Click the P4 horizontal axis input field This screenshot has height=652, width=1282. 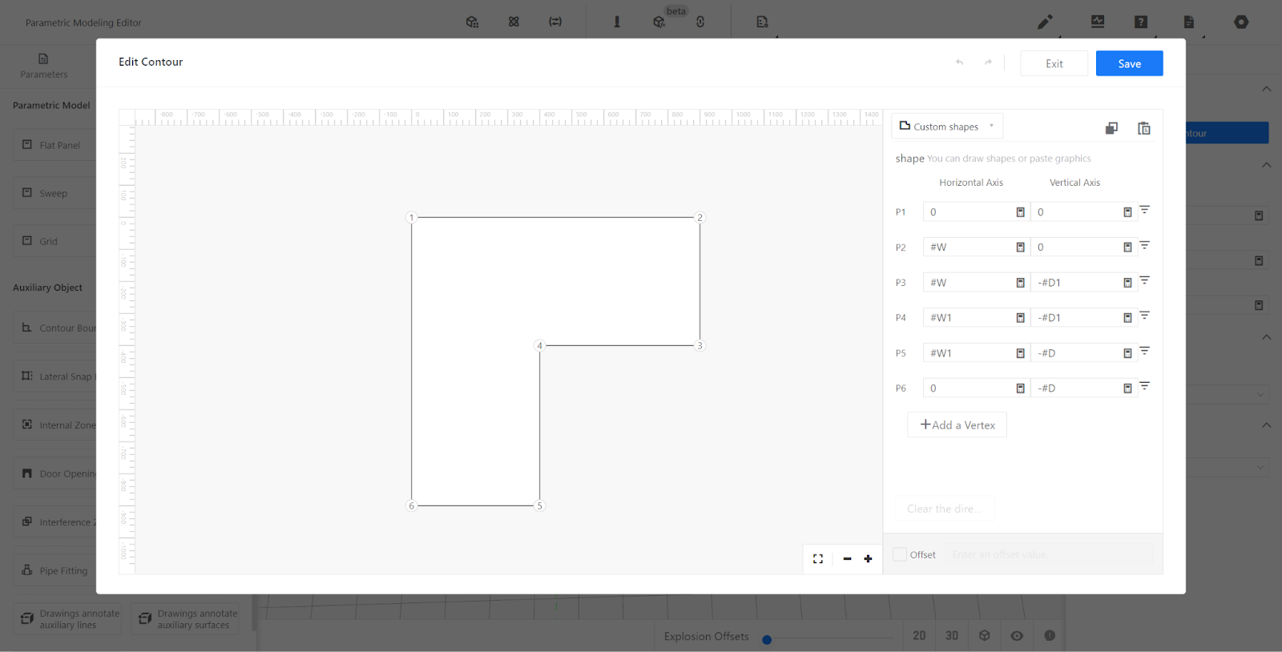click(969, 318)
